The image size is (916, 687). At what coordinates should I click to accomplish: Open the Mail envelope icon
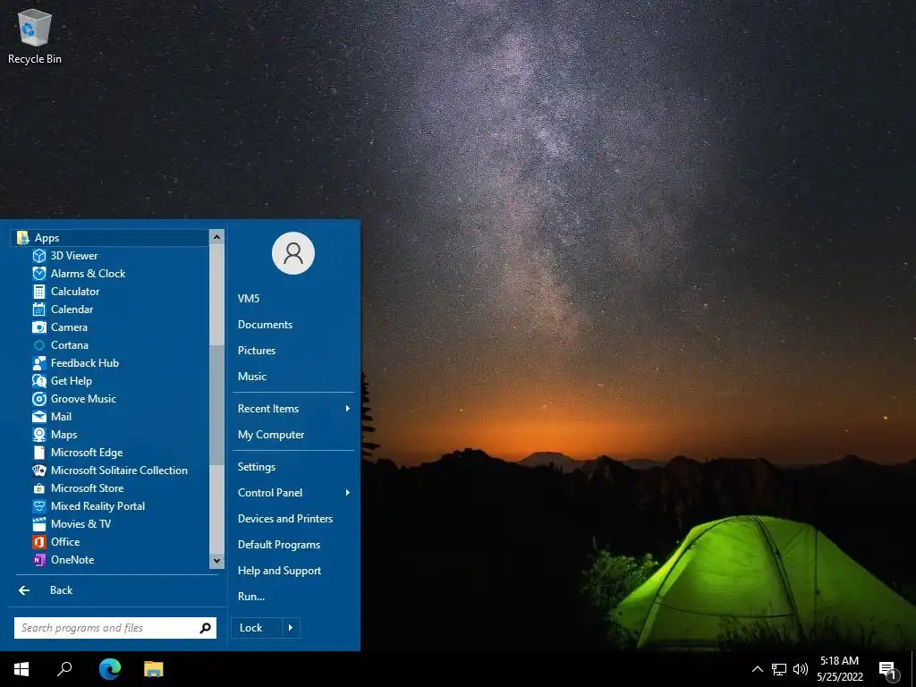[39, 417]
